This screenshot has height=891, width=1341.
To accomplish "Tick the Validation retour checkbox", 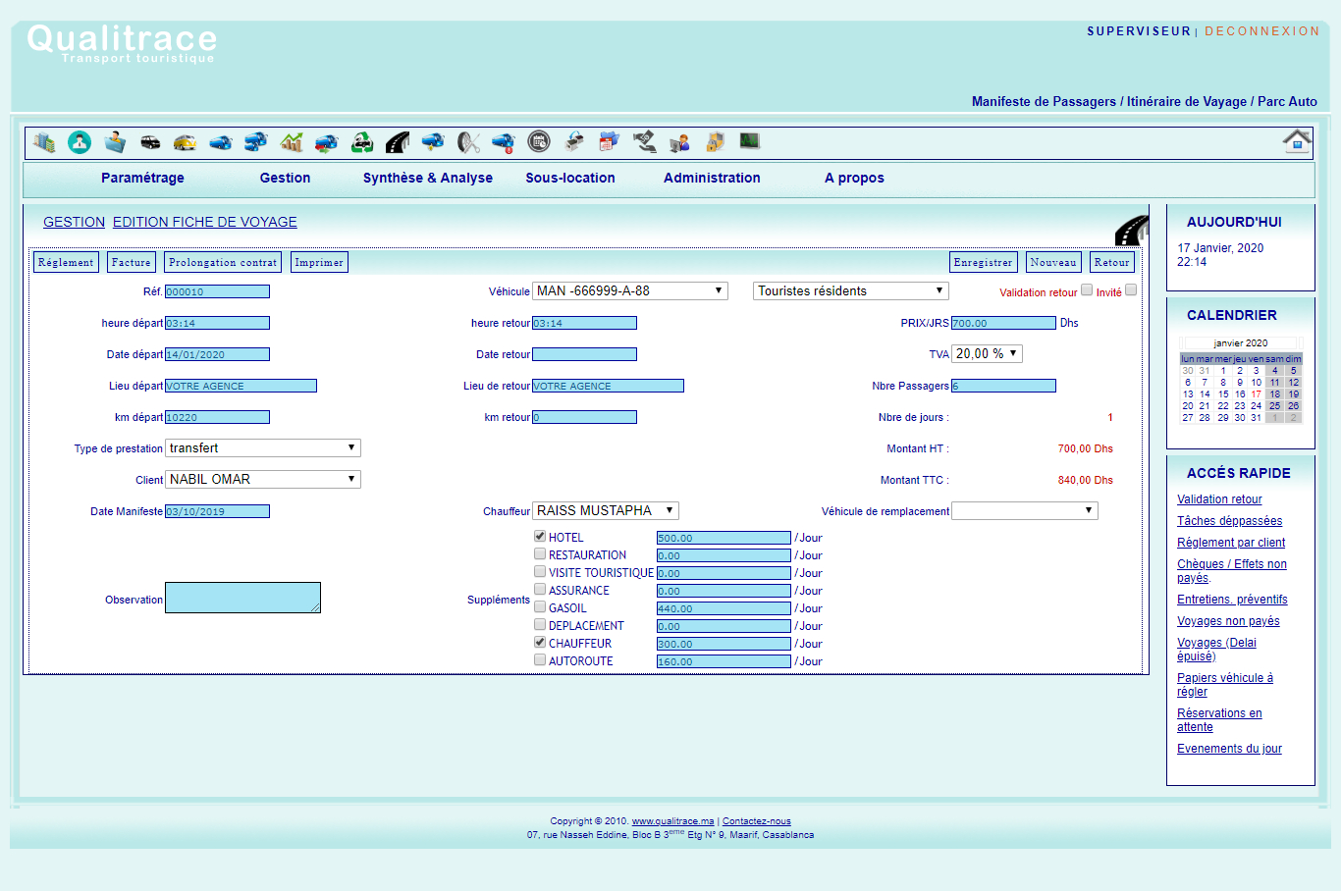I will tap(1087, 289).
